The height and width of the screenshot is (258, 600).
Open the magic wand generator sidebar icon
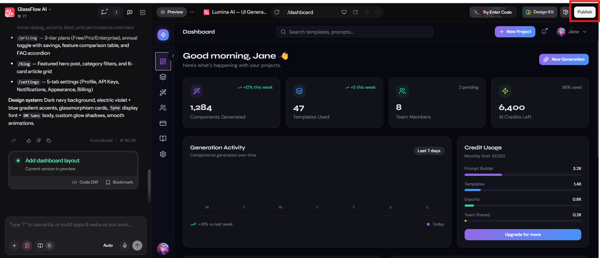(x=163, y=92)
